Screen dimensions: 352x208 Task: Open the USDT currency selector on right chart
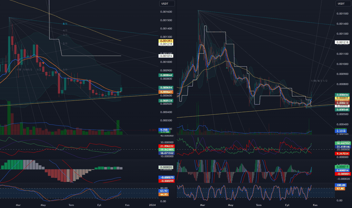(343, 4)
